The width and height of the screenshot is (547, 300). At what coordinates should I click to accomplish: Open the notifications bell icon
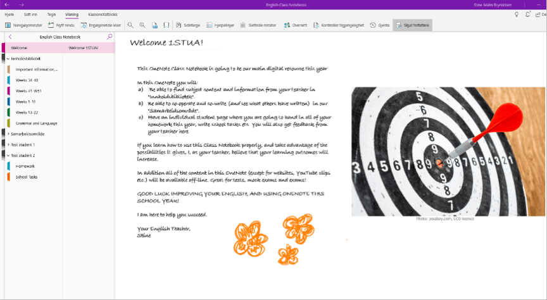coord(528,14)
